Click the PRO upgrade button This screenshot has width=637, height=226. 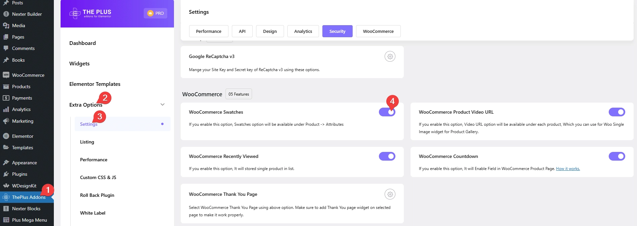point(155,13)
